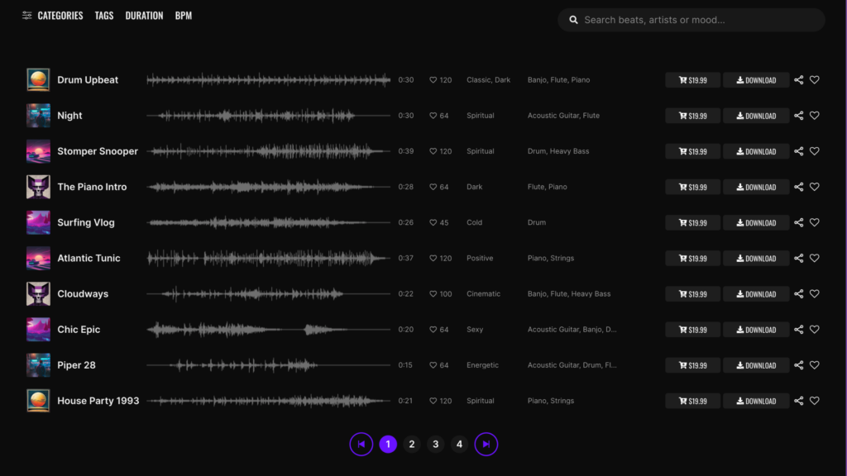
Task: Open the DURATION filter
Action: tap(144, 15)
